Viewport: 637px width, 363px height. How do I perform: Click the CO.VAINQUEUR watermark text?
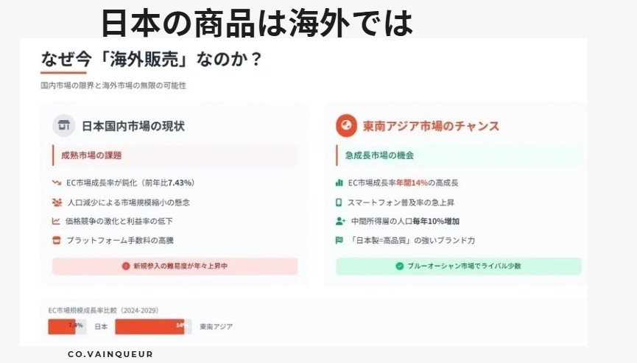pyautogui.click(x=110, y=354)
